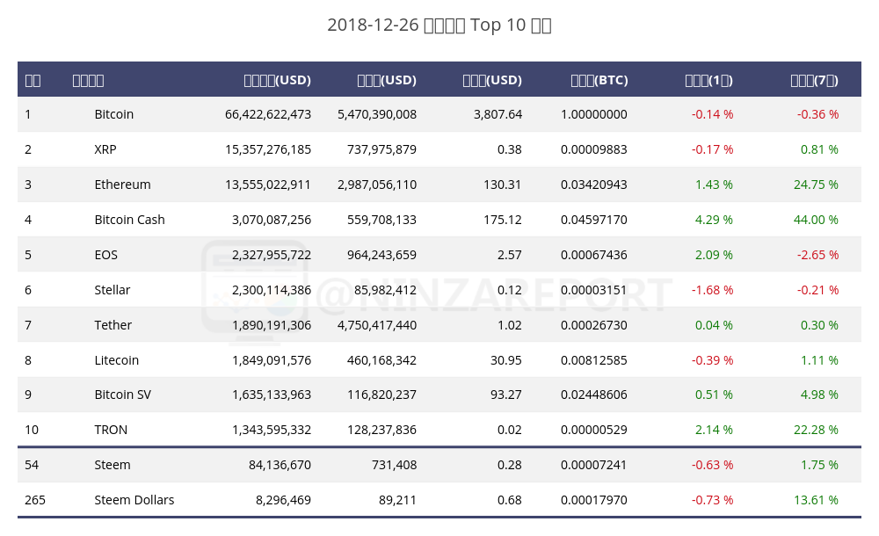Select the green 44.00 % change

point(817,220)
